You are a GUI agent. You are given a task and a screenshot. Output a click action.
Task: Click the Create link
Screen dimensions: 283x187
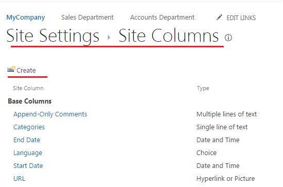[x=26, y=71]
